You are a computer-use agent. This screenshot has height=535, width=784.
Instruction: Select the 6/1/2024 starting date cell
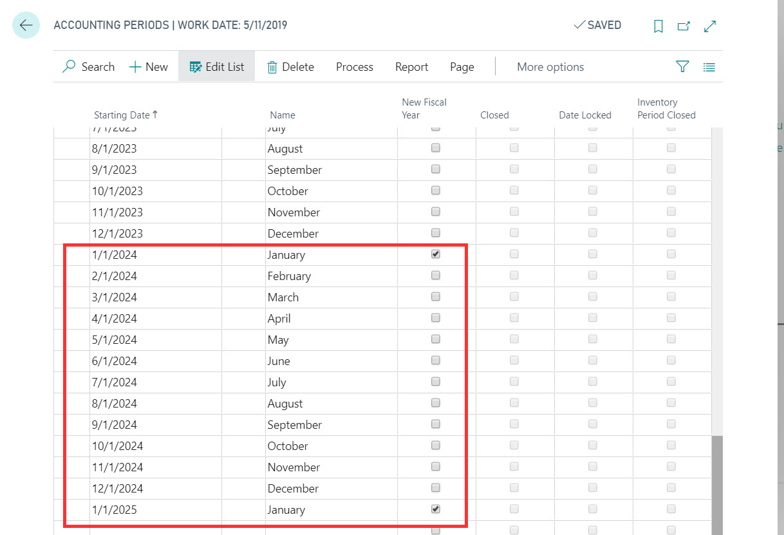(x=155, y=361)
